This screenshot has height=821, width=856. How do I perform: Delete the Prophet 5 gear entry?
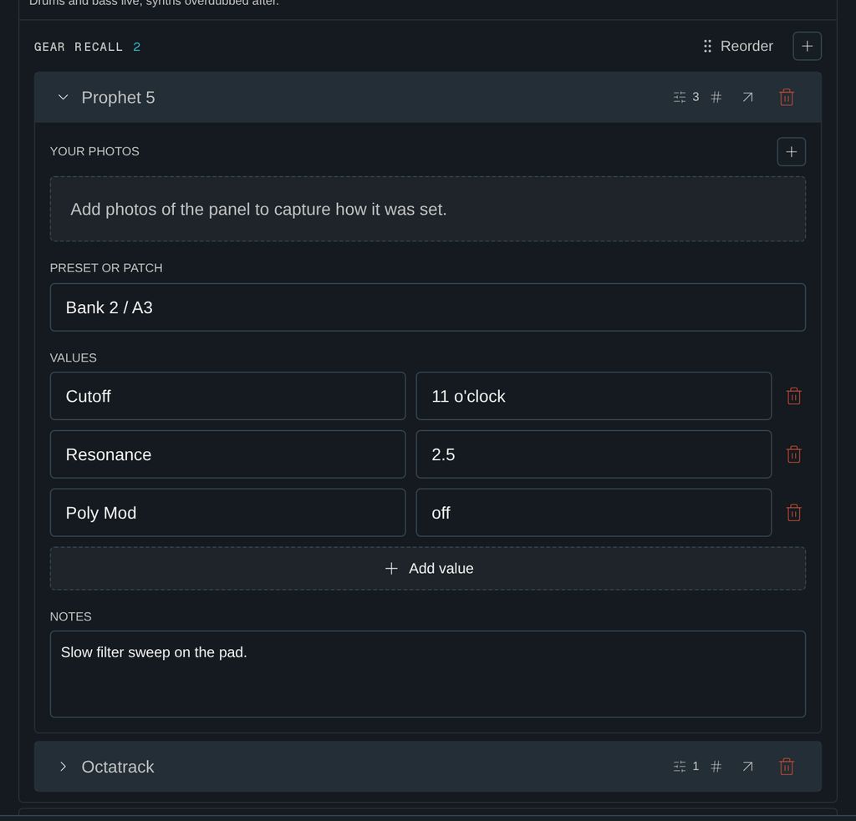[x=786, y=98]
